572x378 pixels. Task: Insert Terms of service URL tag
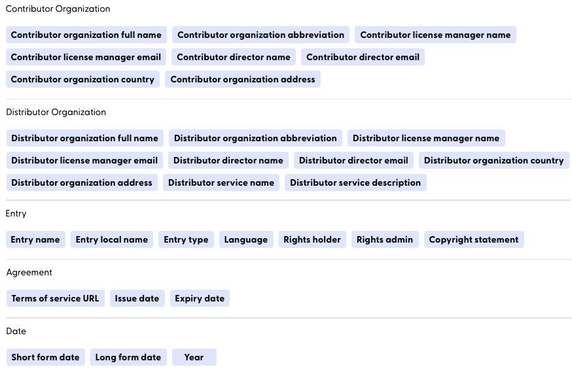[56, 298]
